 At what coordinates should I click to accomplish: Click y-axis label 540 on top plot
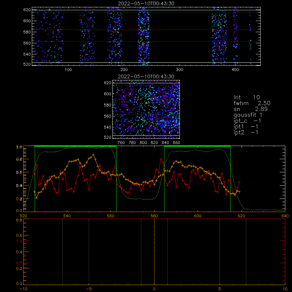[27, 54]
